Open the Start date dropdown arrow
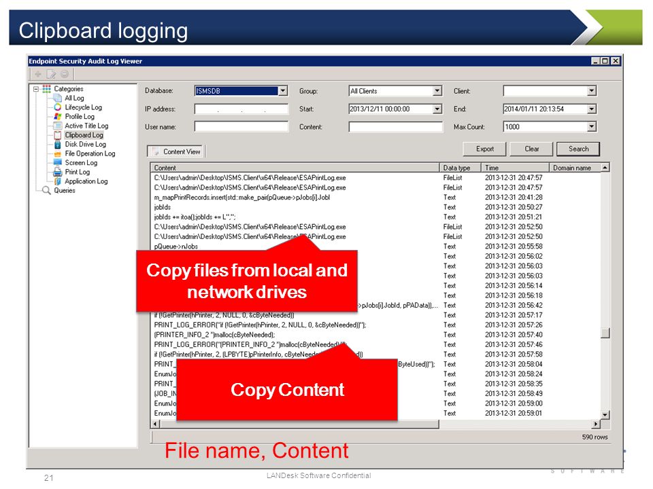Screen dimensions: 653x489 coord(437,109)
